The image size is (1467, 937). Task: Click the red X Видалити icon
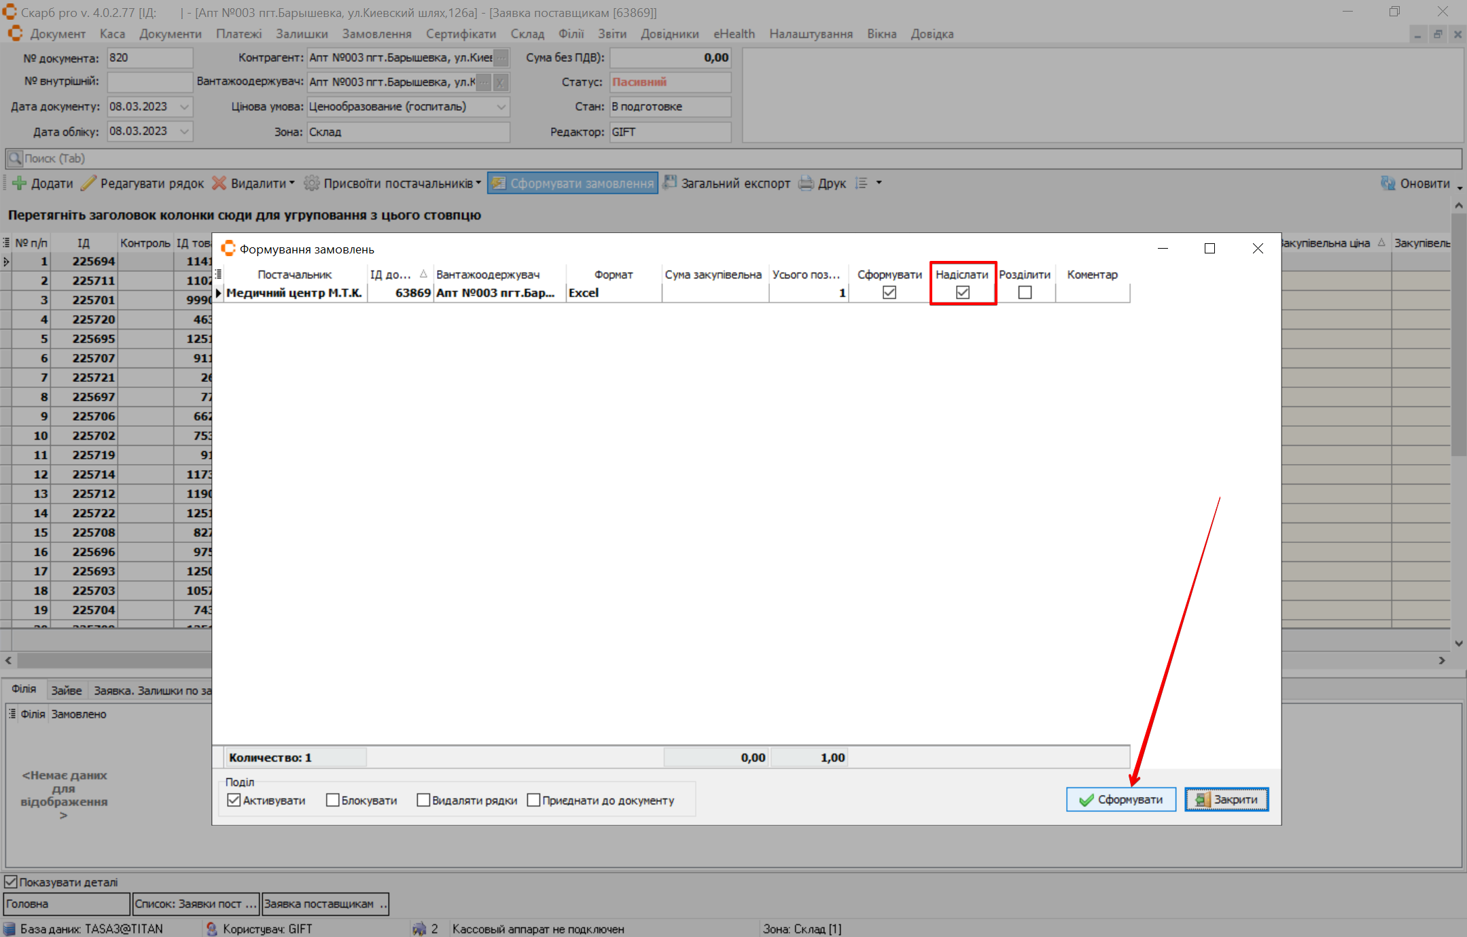click(219, 183)
